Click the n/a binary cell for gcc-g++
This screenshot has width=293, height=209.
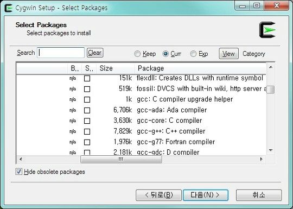[x=73, y=131]
